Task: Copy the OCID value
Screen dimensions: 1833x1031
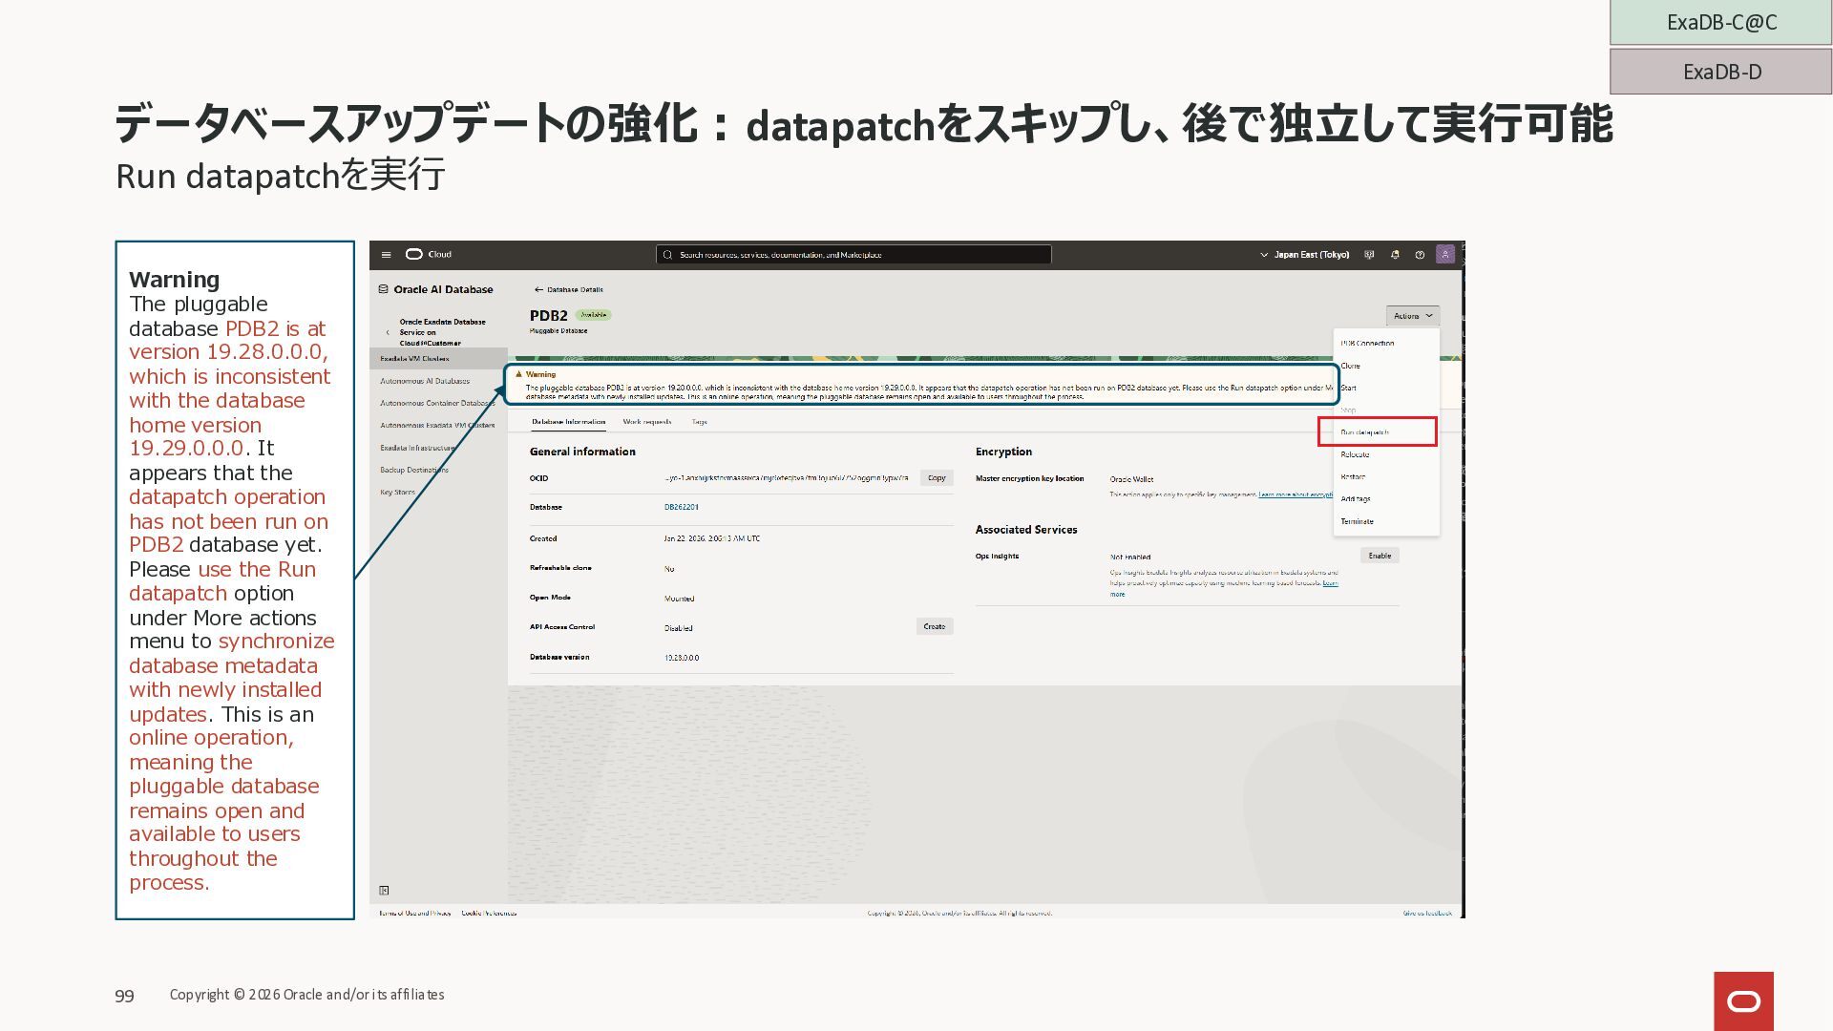Action: point(936,478)
